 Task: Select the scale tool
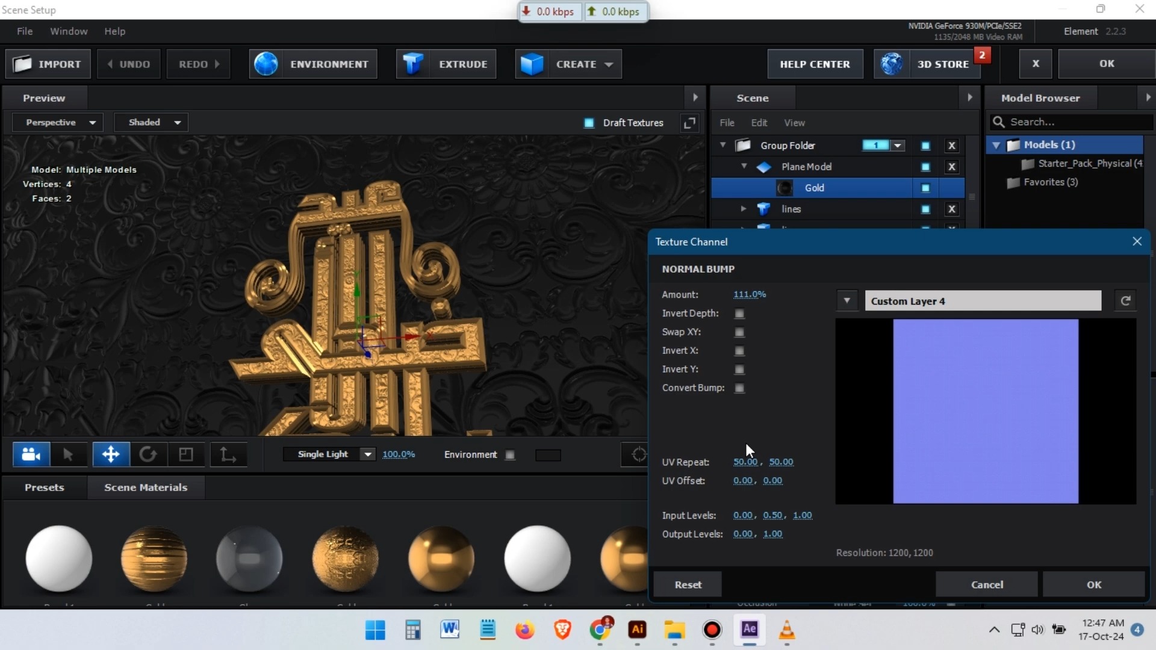(185, 454)
